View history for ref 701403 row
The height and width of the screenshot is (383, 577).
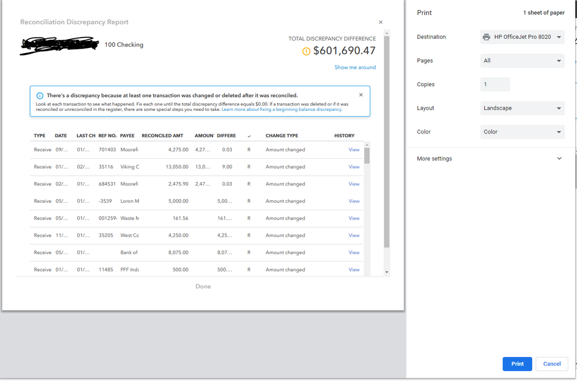click(354, 150)
